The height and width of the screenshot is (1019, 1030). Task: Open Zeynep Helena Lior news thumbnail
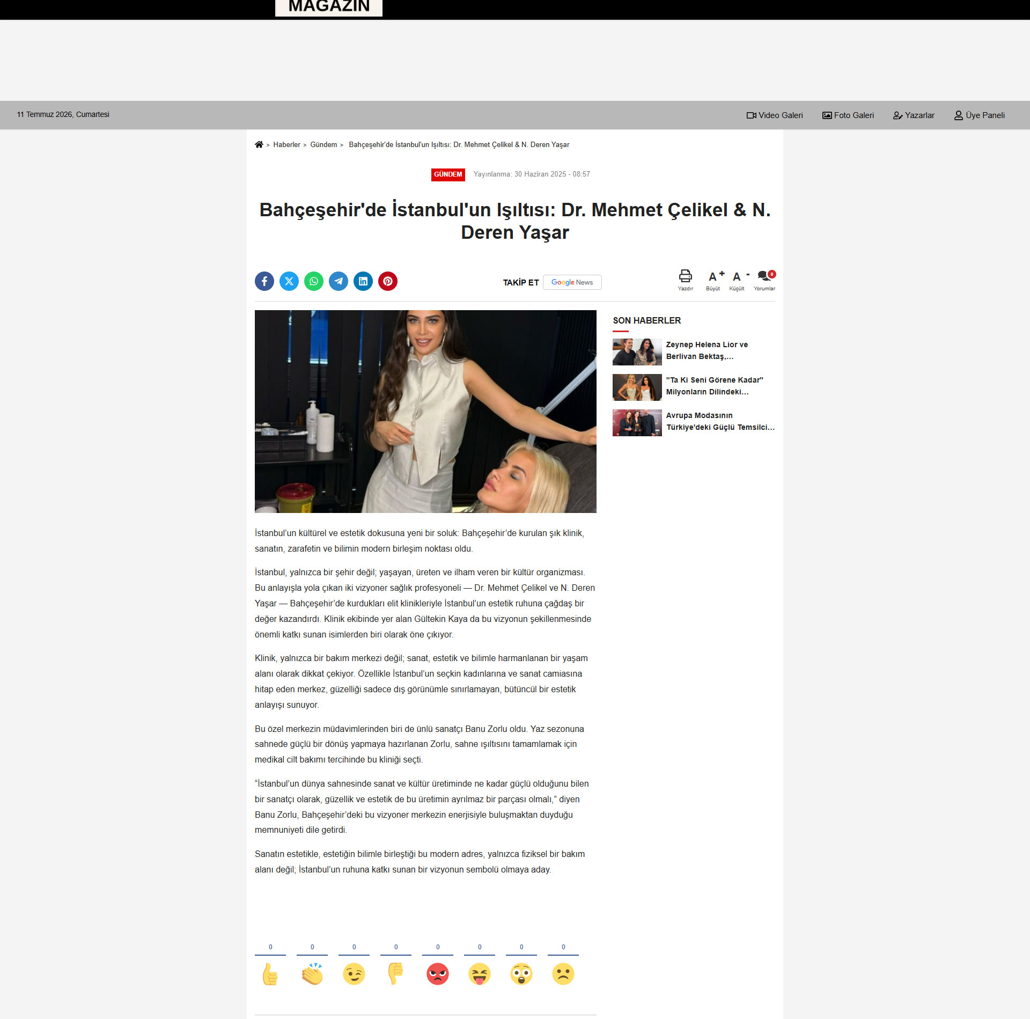(637, 351)
